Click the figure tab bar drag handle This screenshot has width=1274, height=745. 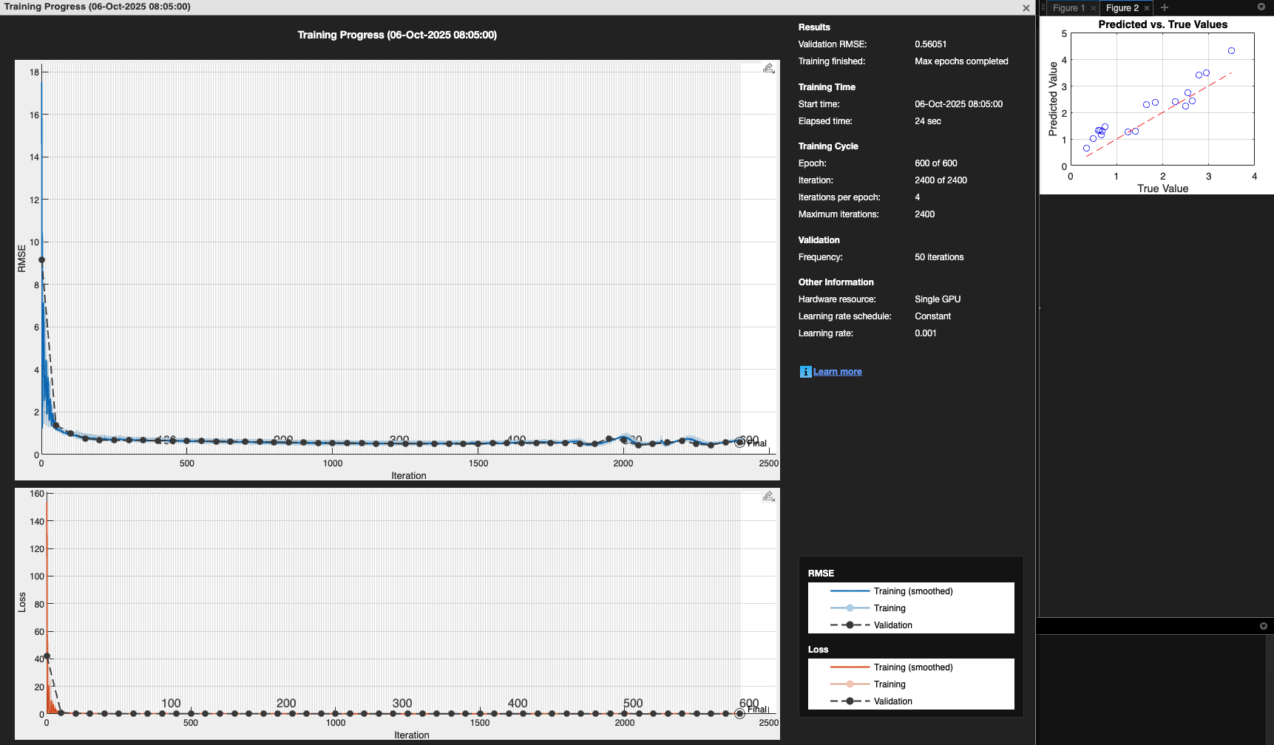pos(1043,8)
